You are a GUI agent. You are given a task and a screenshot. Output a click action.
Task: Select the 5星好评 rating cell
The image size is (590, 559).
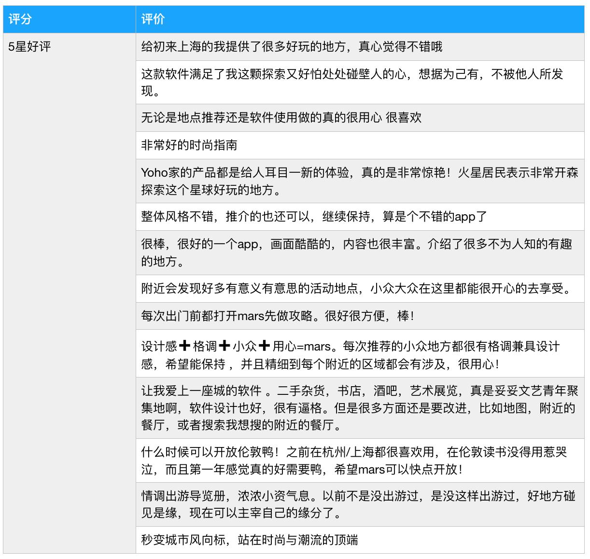30,47
